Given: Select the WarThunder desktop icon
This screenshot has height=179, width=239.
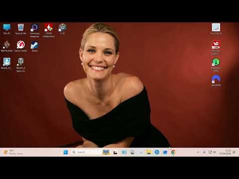Looking at the screenshot, I should [6, 46].
